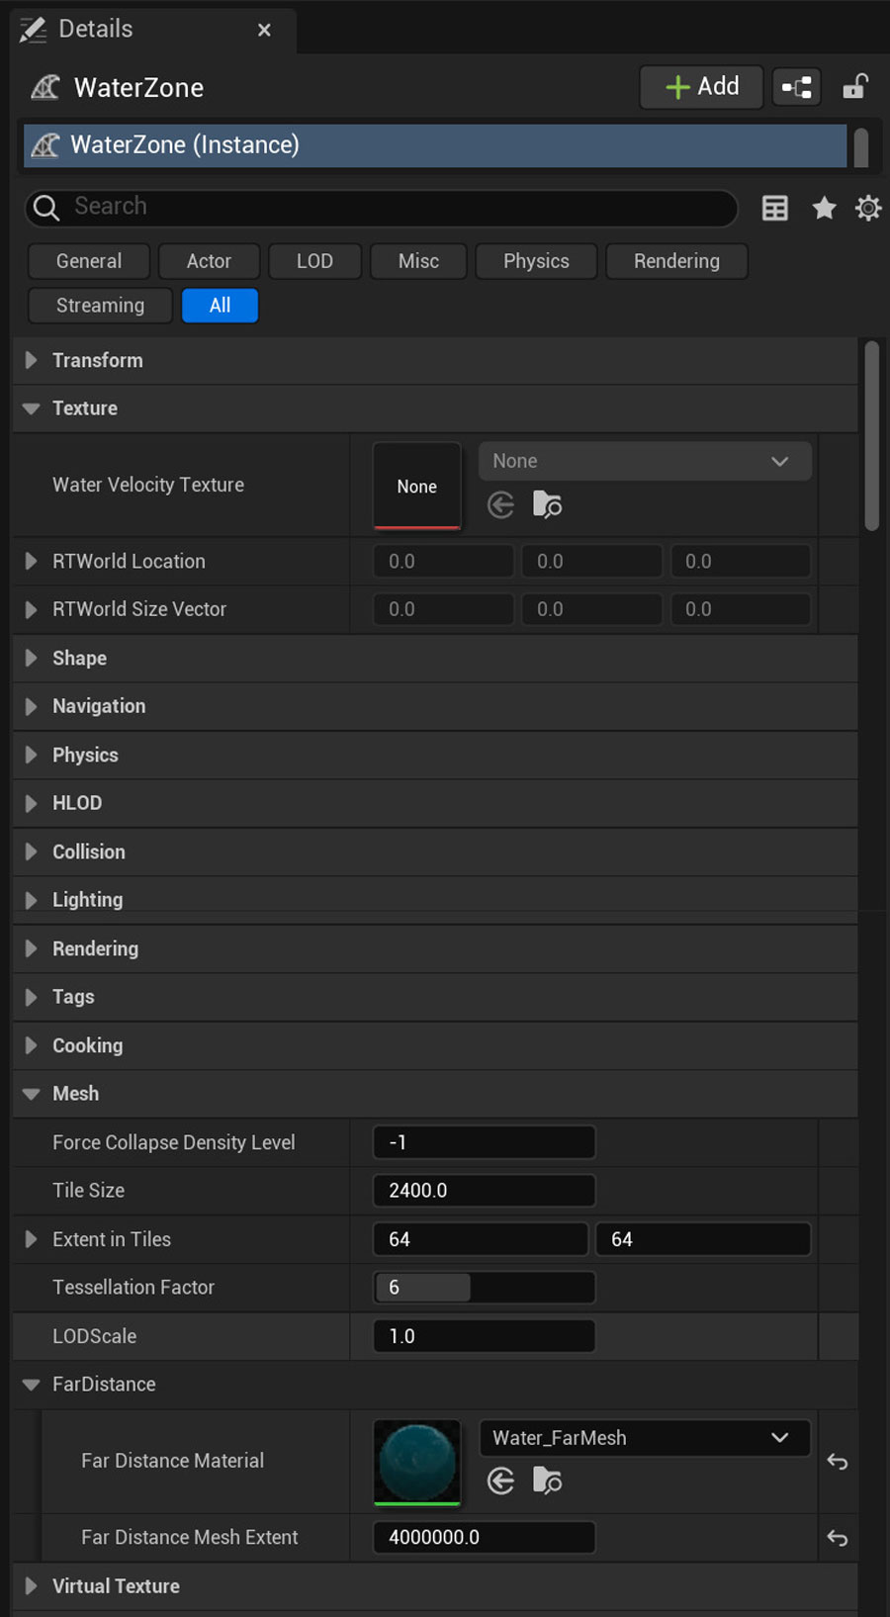
Task: Reset Far Distance Mesh Extent to default
Action: pyautogui.click(x=837, y=1538)
